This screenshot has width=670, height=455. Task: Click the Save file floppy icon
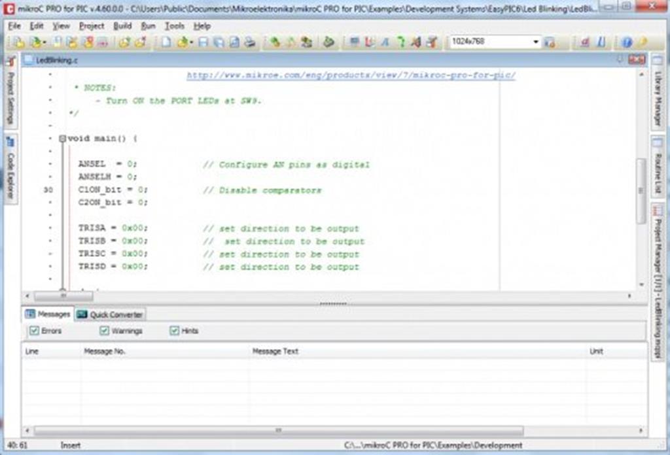(x=203, y=42)
